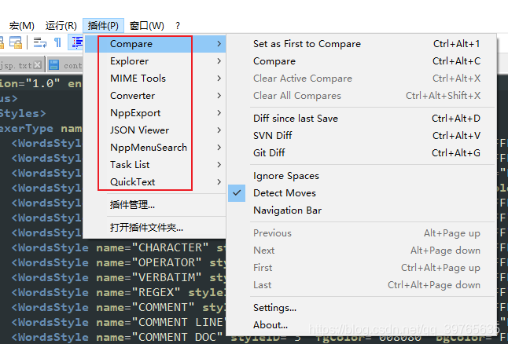Expand the Compare submenu arrow
Screen dimensions: 508x344
(219, 44)
